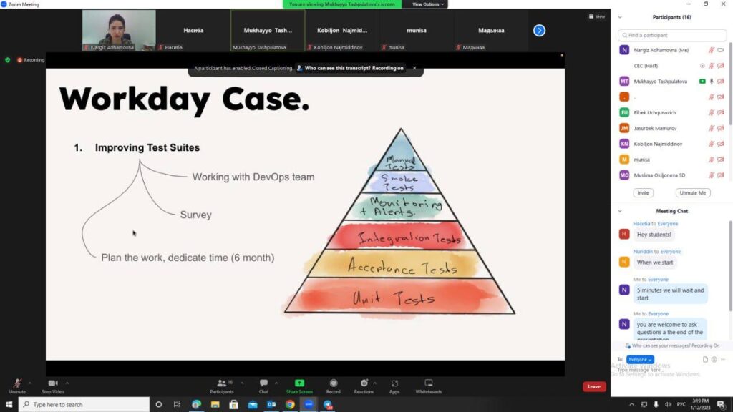Click the Invite button
The image size is (733, 412).
coord(643,193)
